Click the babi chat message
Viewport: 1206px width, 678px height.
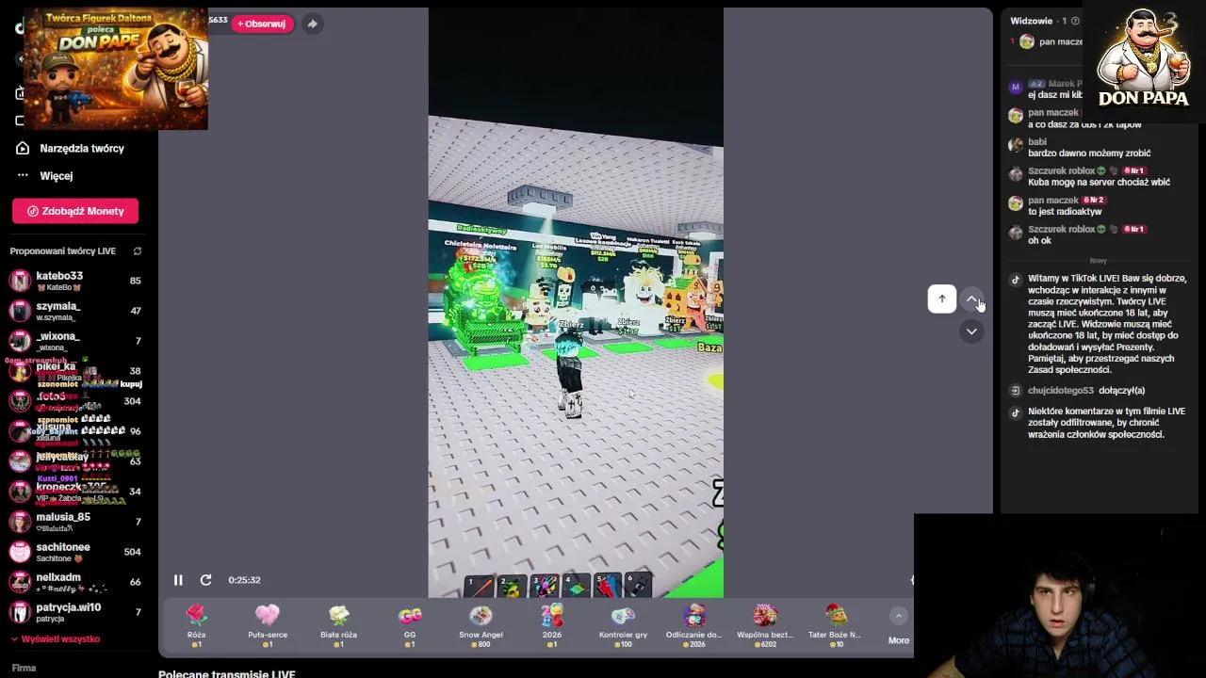point(1089,148)
